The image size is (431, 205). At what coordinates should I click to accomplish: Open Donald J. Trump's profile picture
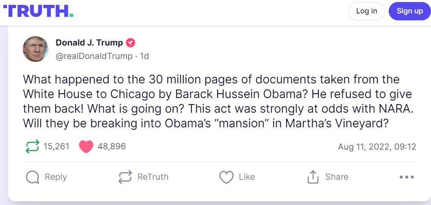point(35,49)
